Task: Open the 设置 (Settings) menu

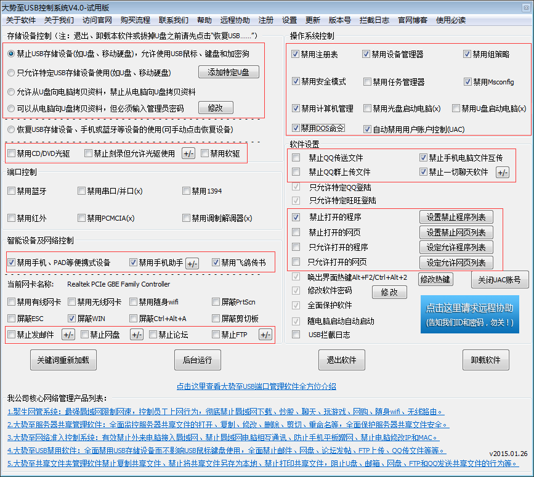Action: [x=289, y=20]
